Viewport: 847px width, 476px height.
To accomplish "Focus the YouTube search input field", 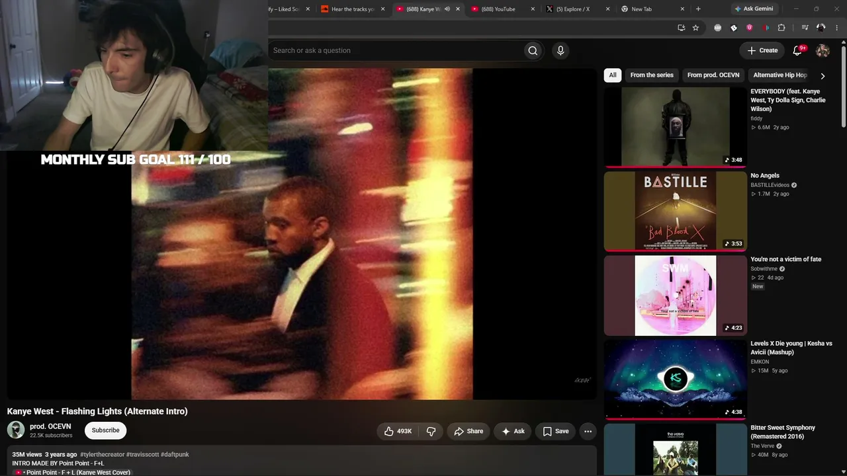I will 395,50.
